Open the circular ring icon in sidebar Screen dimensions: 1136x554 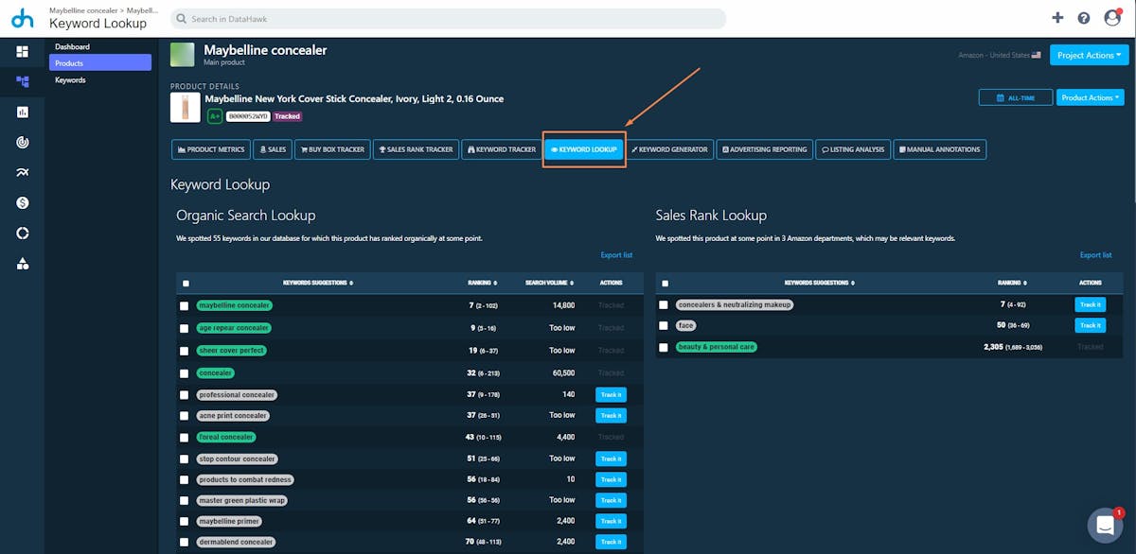[x=22, y=233]
